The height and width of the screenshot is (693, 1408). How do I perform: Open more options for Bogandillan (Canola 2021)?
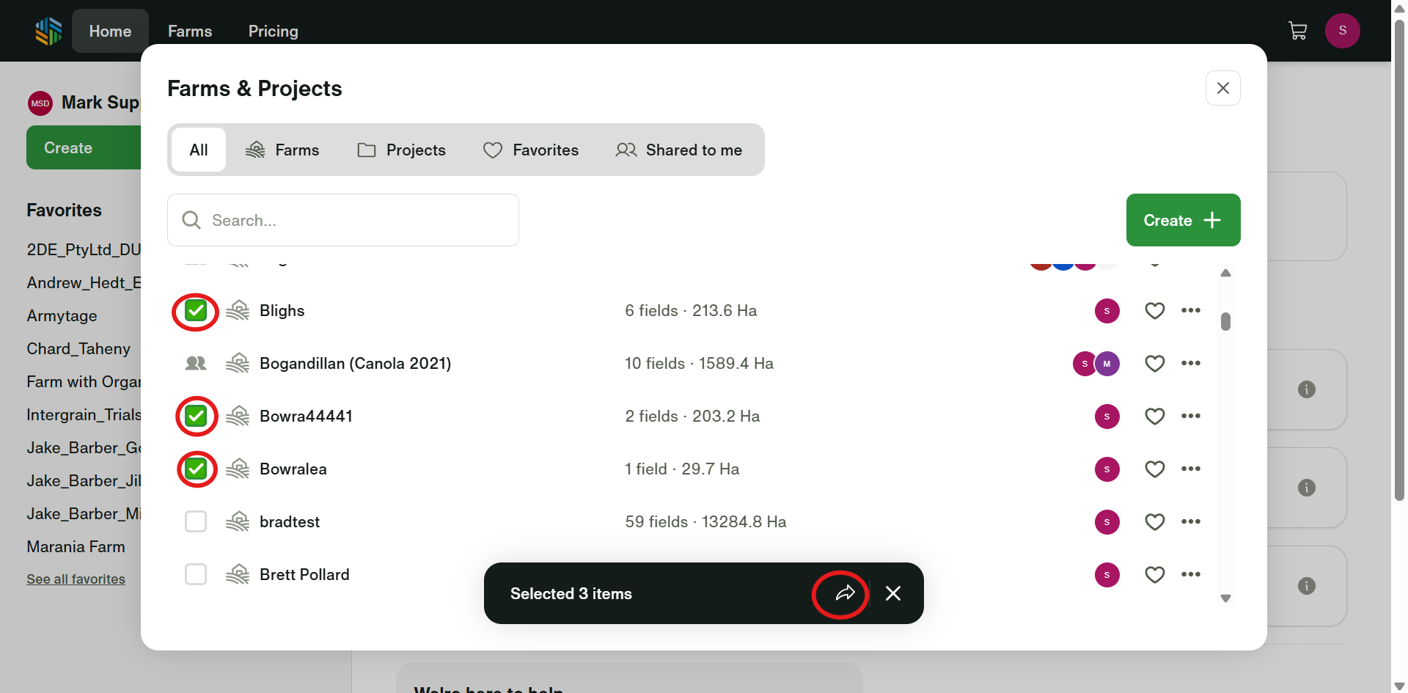pos(1190,364)
